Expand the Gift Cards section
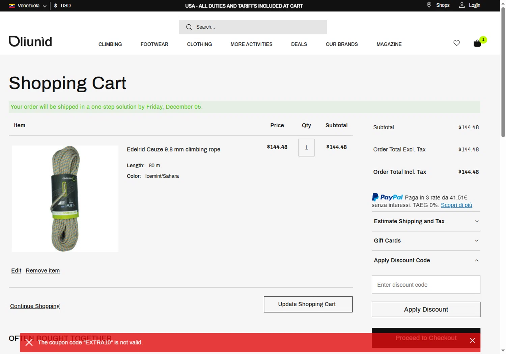 [426, 240]
